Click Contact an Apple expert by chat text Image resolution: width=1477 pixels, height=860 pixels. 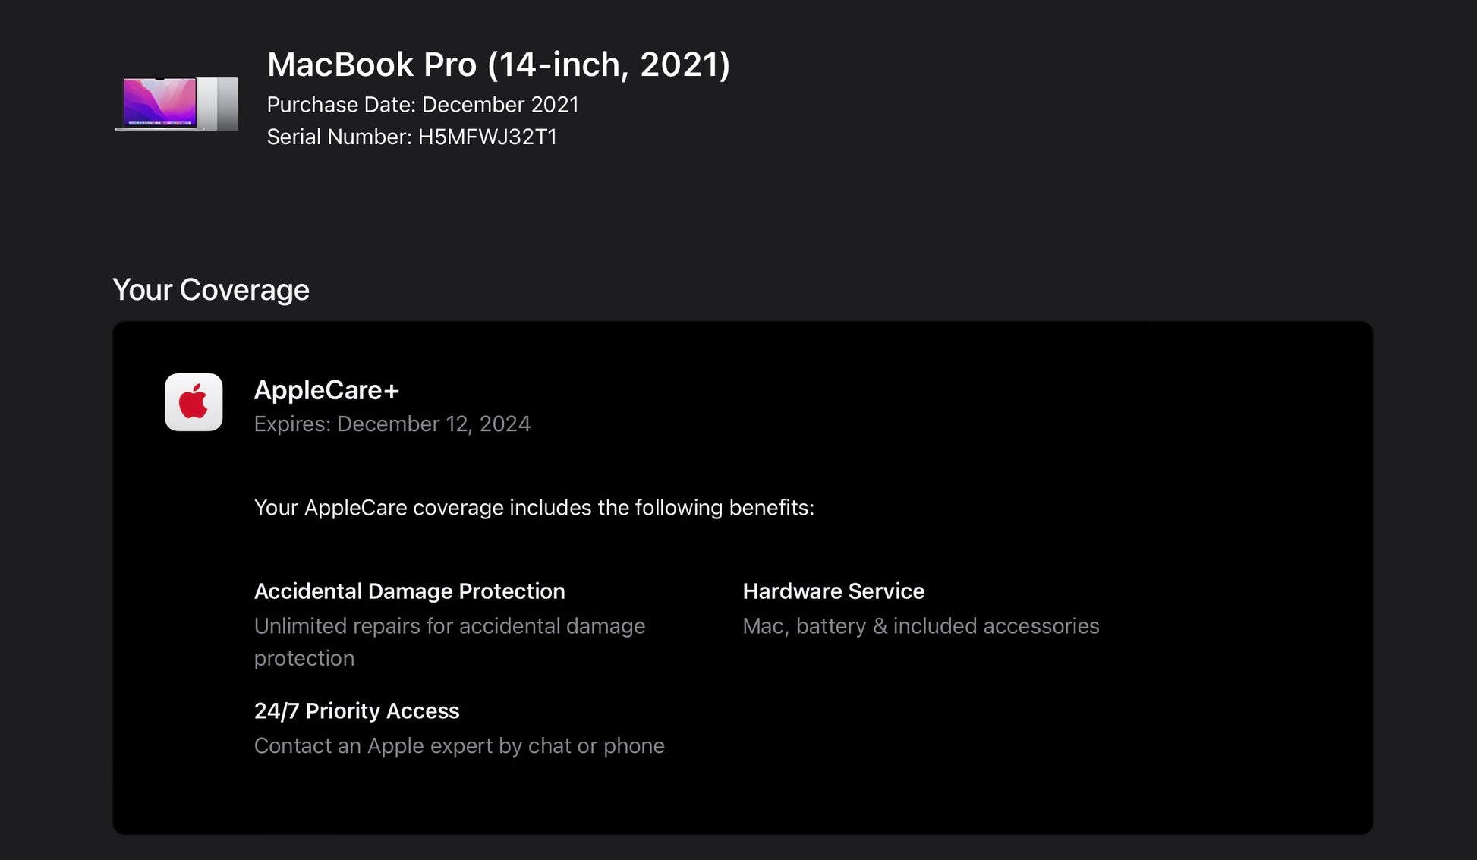(x=459, y=746)
